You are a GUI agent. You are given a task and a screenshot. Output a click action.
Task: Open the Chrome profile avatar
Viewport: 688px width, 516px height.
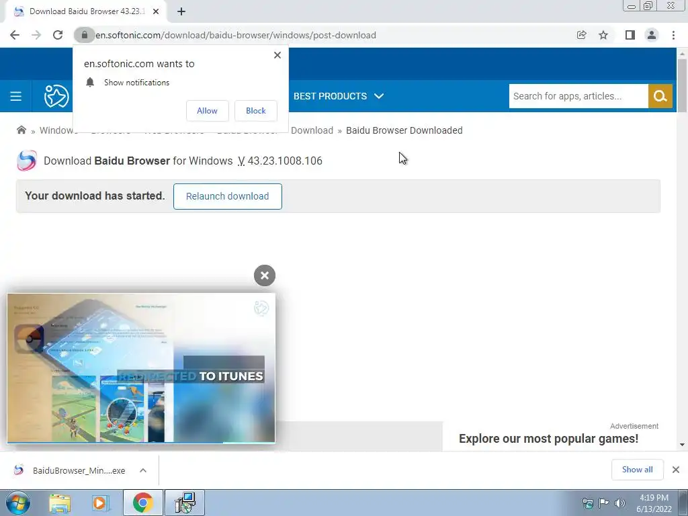point(652,35)
